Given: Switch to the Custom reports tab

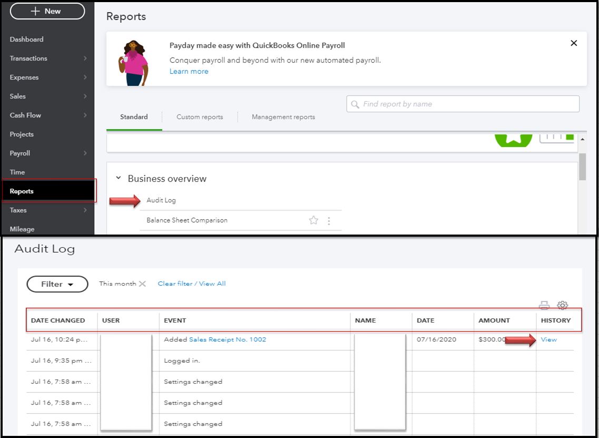Looking at the screenshot, I should point(200,116).
